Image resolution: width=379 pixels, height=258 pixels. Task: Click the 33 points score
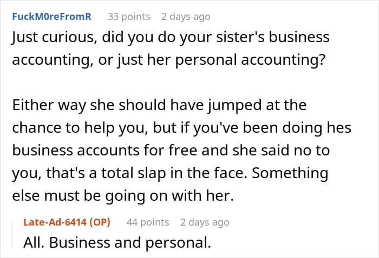(129, 17)
